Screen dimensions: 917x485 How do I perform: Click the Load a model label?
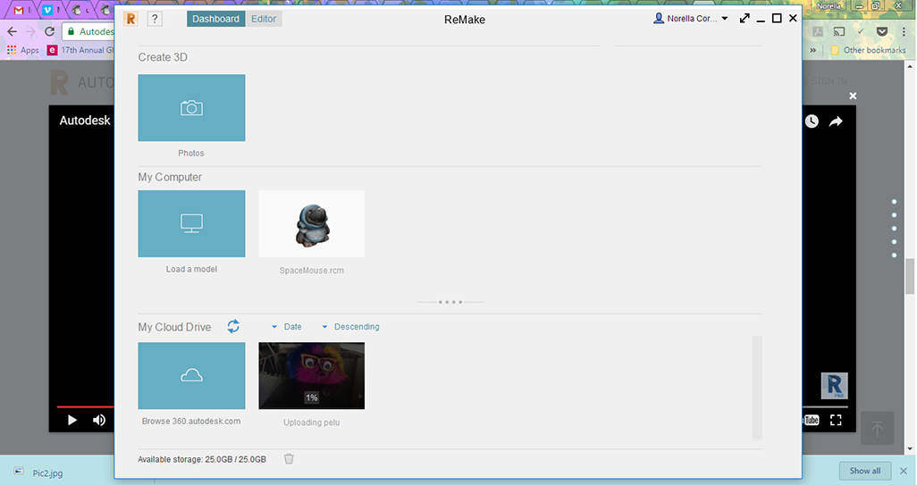click(191, 270)
